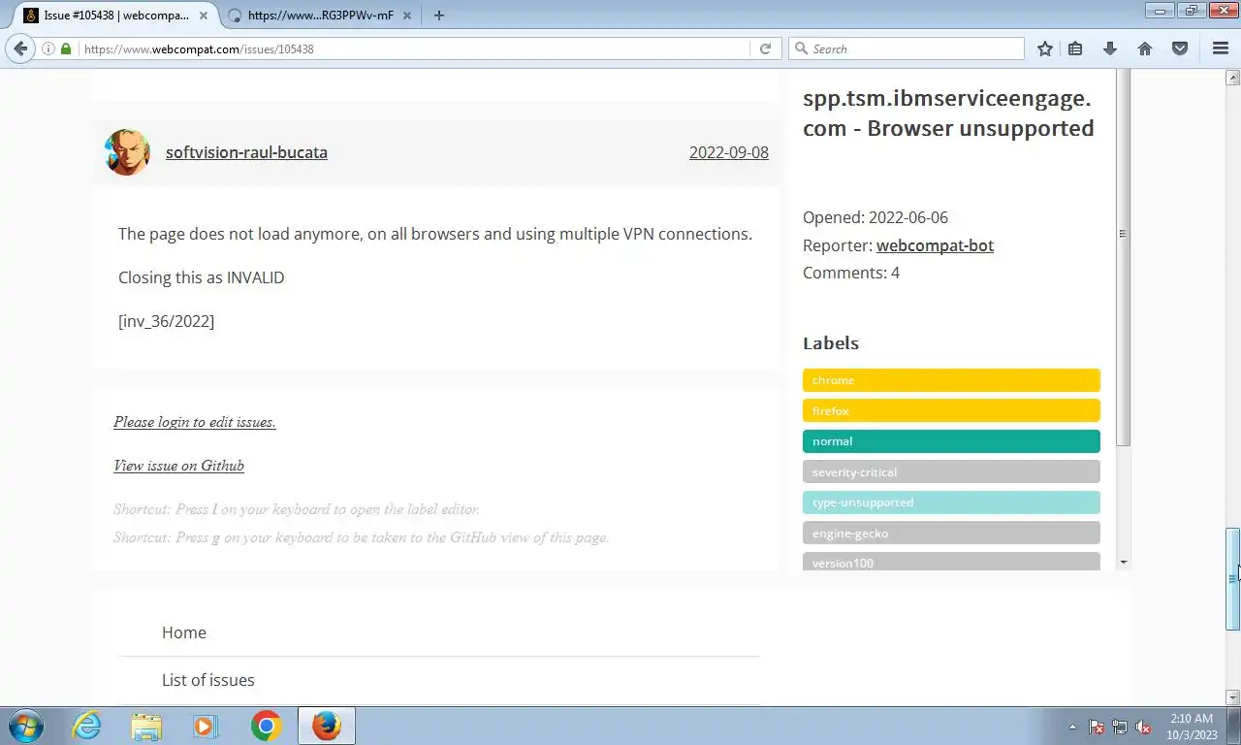Open Windows Explorer folder in taskbar

[146, 726]
